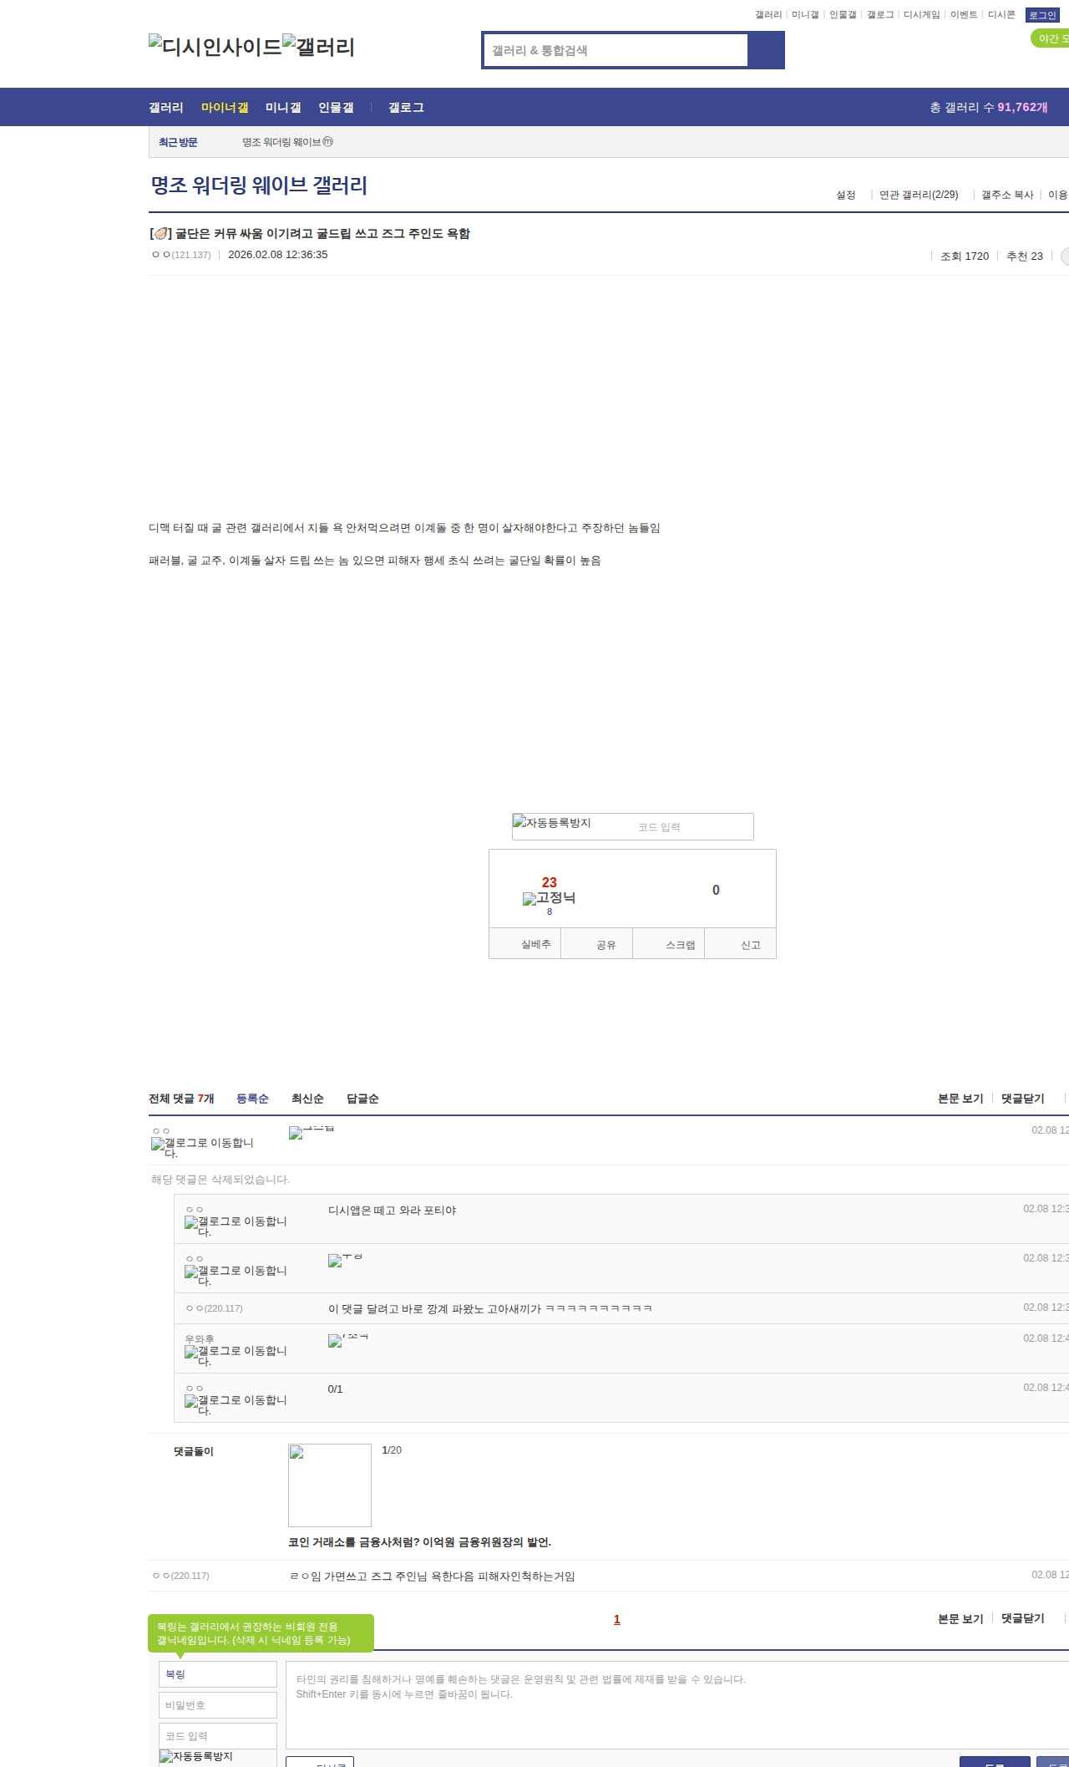The image size is (1069, 1767).
Task: Click the 고정닉 upvote icon
Action: (x=549, y=898)
